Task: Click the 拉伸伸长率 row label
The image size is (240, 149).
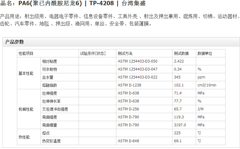Action: click(52, 101)
